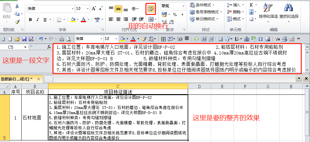Screen dimensions: 310x142
Task: Open 格式 cell format button
Action: (x=236, y=19)
